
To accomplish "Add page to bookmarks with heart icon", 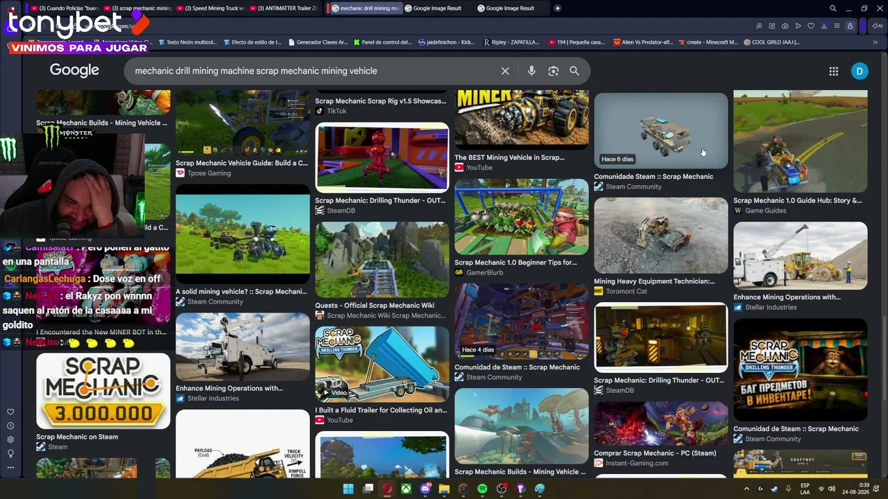I will click(x=811, y=26).
